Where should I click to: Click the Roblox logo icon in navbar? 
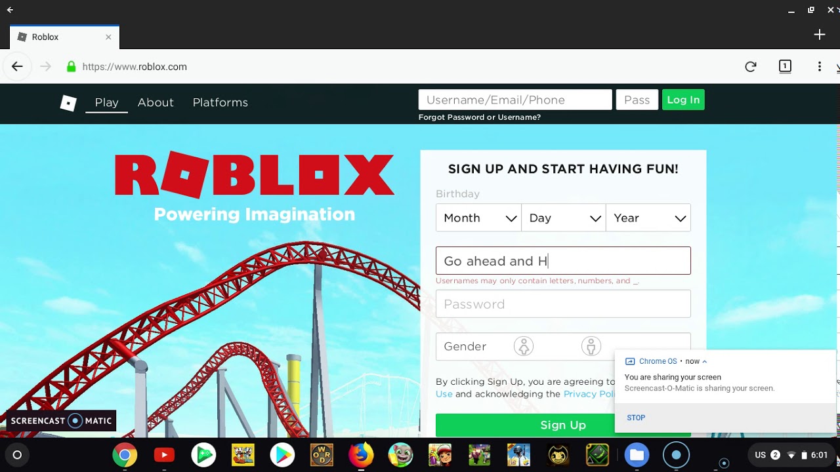[x=68, y=103]
